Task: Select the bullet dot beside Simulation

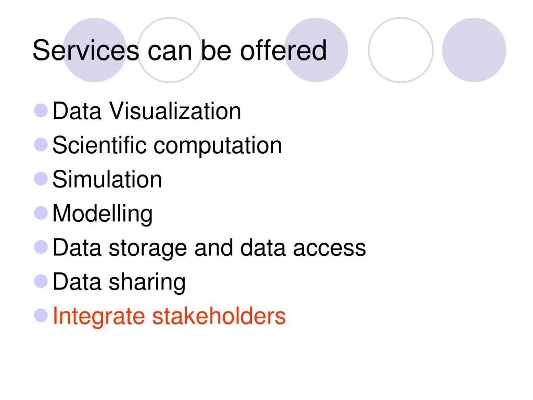Action: click(41, 179)
